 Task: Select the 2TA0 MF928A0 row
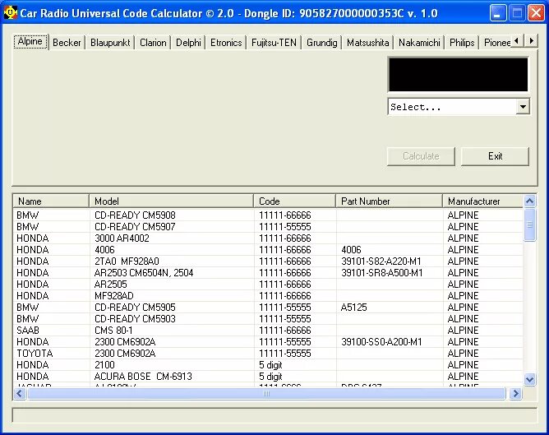coord(268,261)
